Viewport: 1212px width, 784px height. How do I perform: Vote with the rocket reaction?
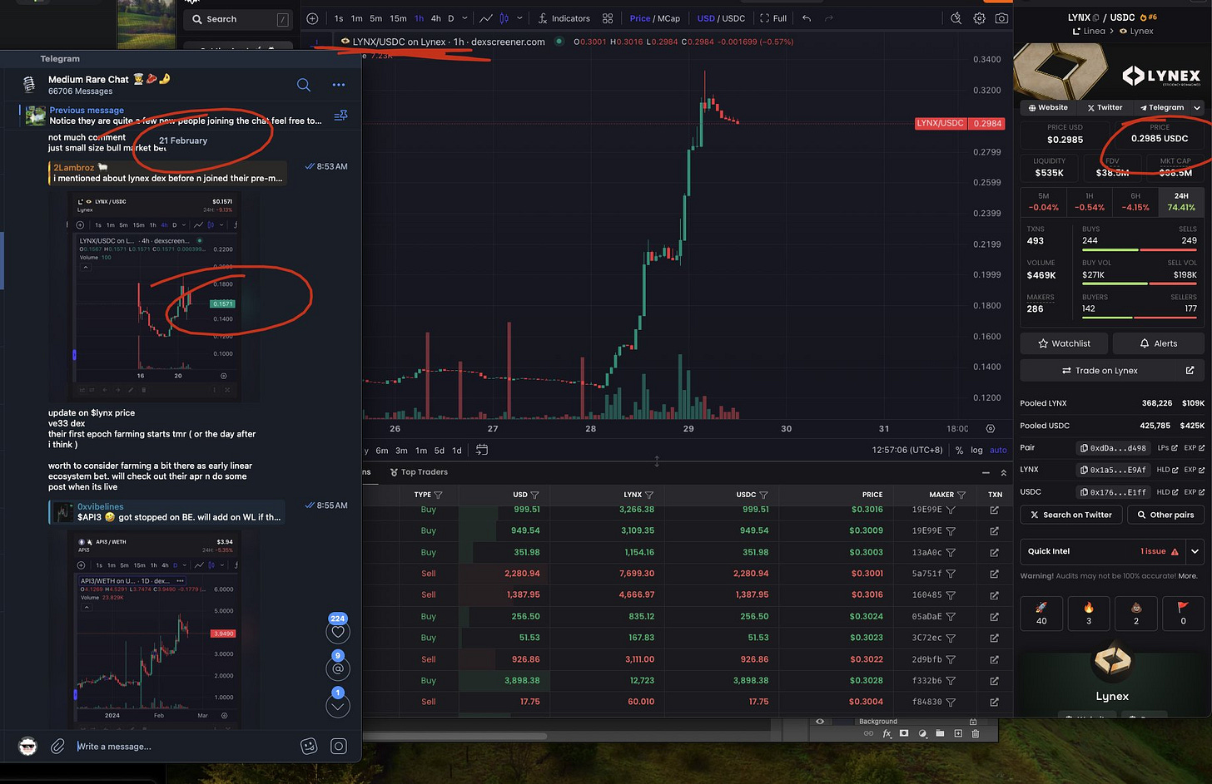[x=1041, y=613]
